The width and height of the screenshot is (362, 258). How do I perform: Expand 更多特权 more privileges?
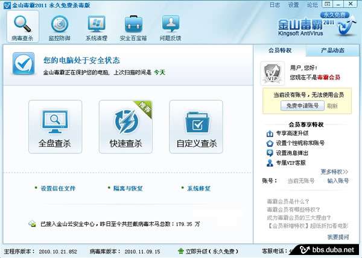point(334,171)
